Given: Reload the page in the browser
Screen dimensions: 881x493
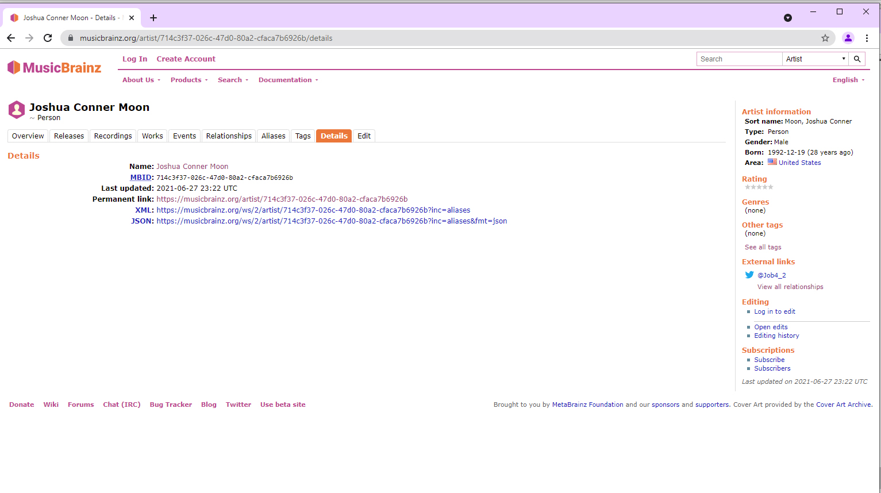Looking at the screenshot, I should point(48,38).
